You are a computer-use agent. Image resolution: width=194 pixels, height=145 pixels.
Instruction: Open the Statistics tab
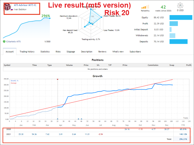(45, 52)
